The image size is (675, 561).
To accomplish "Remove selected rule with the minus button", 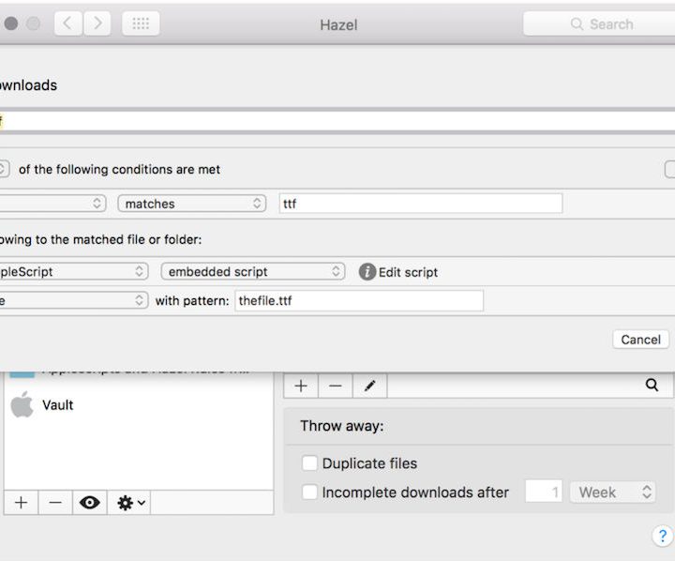I will click(x=336, y=386).
